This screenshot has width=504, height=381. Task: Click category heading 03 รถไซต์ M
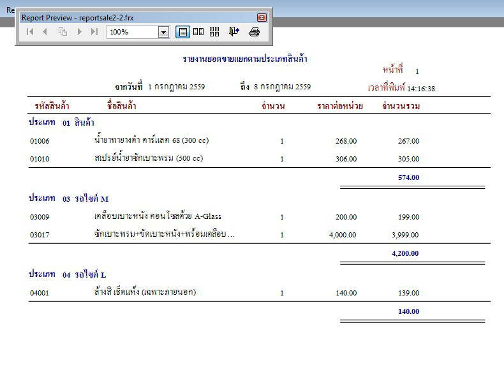(85, 198)
